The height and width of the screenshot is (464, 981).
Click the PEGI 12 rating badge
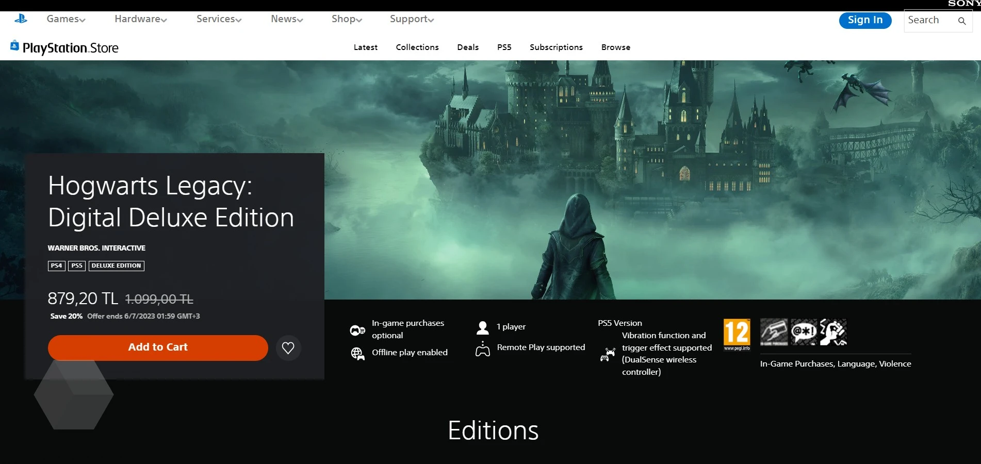(x=737, y=335)
